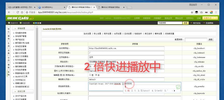Click the left menu scrollbar up arrow

tap(37, 27)
